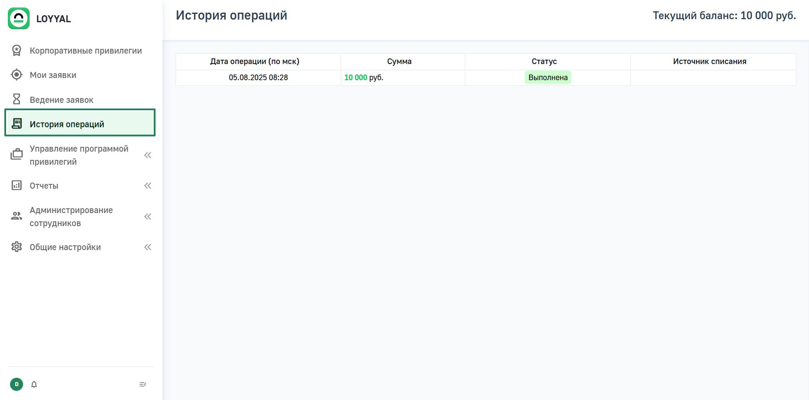809x400 pixels.
Task: Click the Выполнена status badge
Action: pyautogui.click(x=548, y=78)
